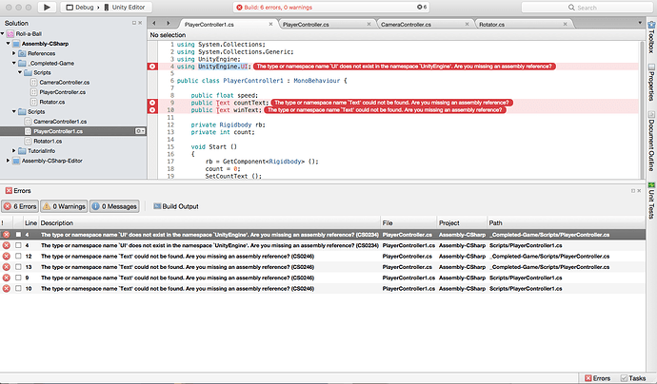
Task: Run the project with the Play button
Action: (47, 7)
